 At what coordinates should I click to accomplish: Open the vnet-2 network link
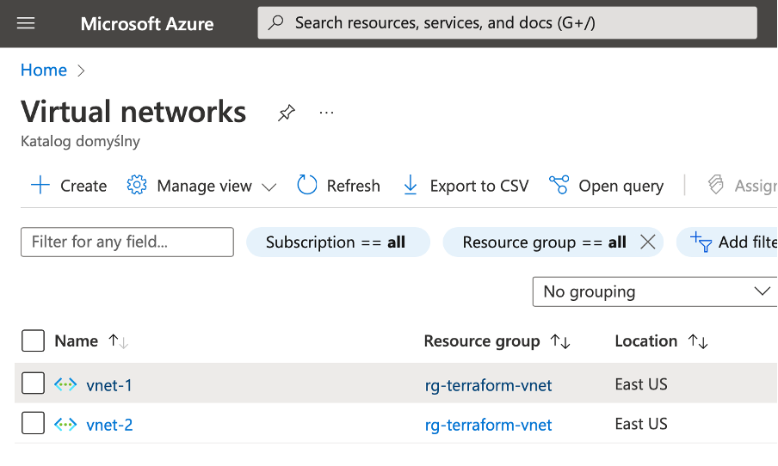[x=109, y=425]
